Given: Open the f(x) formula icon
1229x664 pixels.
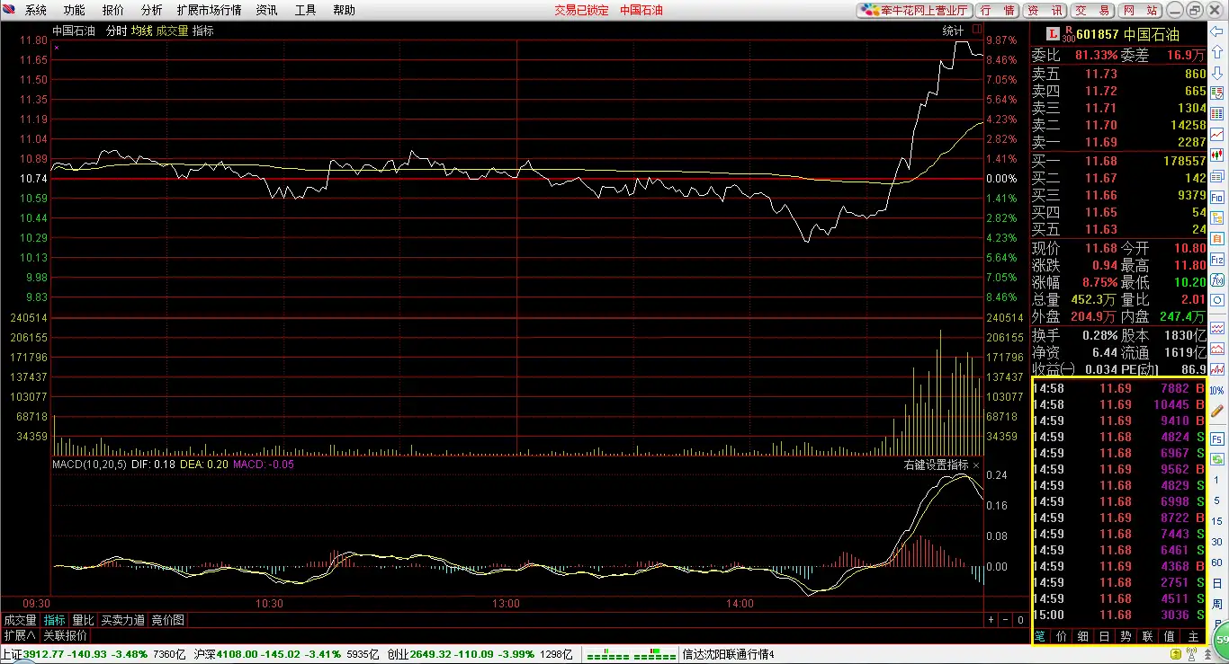Looking at the screenshot, I should [x=1217, y=280].
